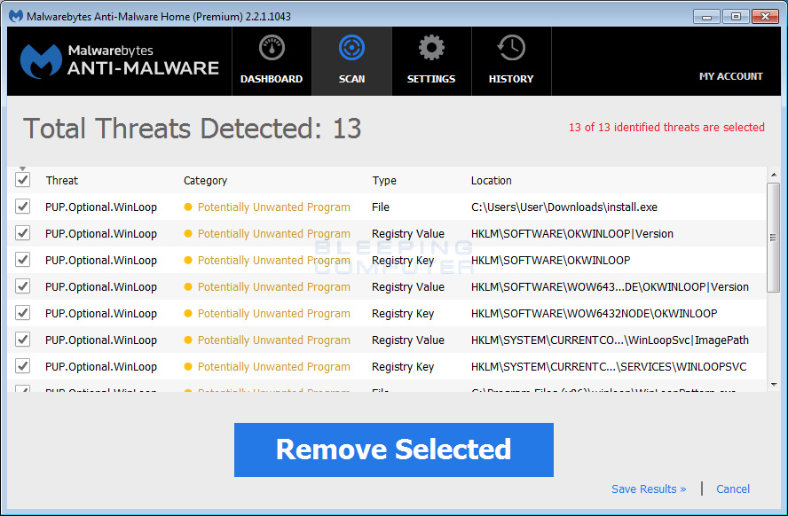Uncheck the WOW6432NODE\OKWINLOOP registry key checkbox
The height and width of the screenshot is (516, 788).
click(x=22, y=313)
